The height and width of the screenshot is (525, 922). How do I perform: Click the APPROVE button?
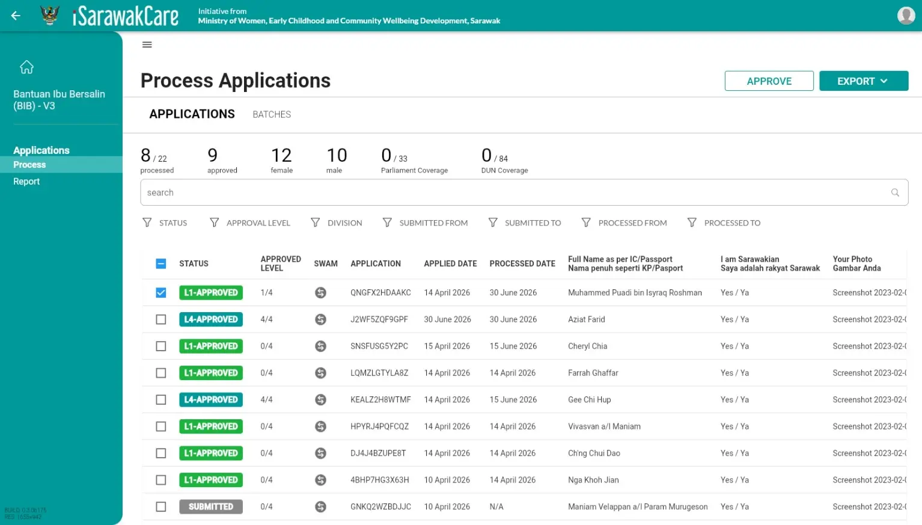click(x=769, y=81)
